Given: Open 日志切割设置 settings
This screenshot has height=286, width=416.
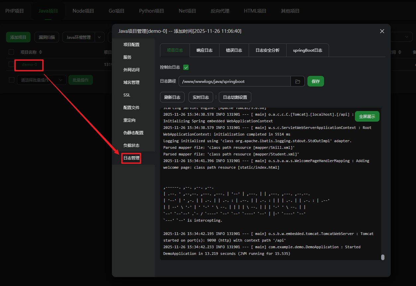Looking at the screenshot, I should click(235, 97).
